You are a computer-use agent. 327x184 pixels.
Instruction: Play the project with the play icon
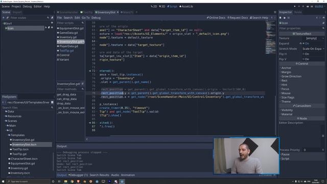pos(295,7)
